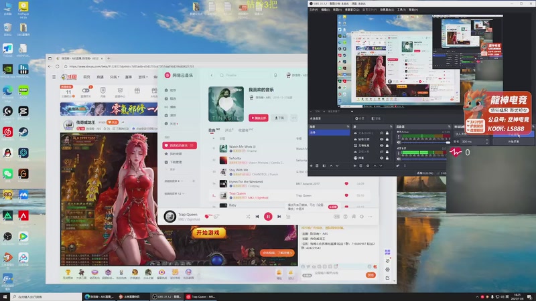The image size is (536, 301).
Task: Skip to the next track in NetEase player
Action: [x=279, y=216]
